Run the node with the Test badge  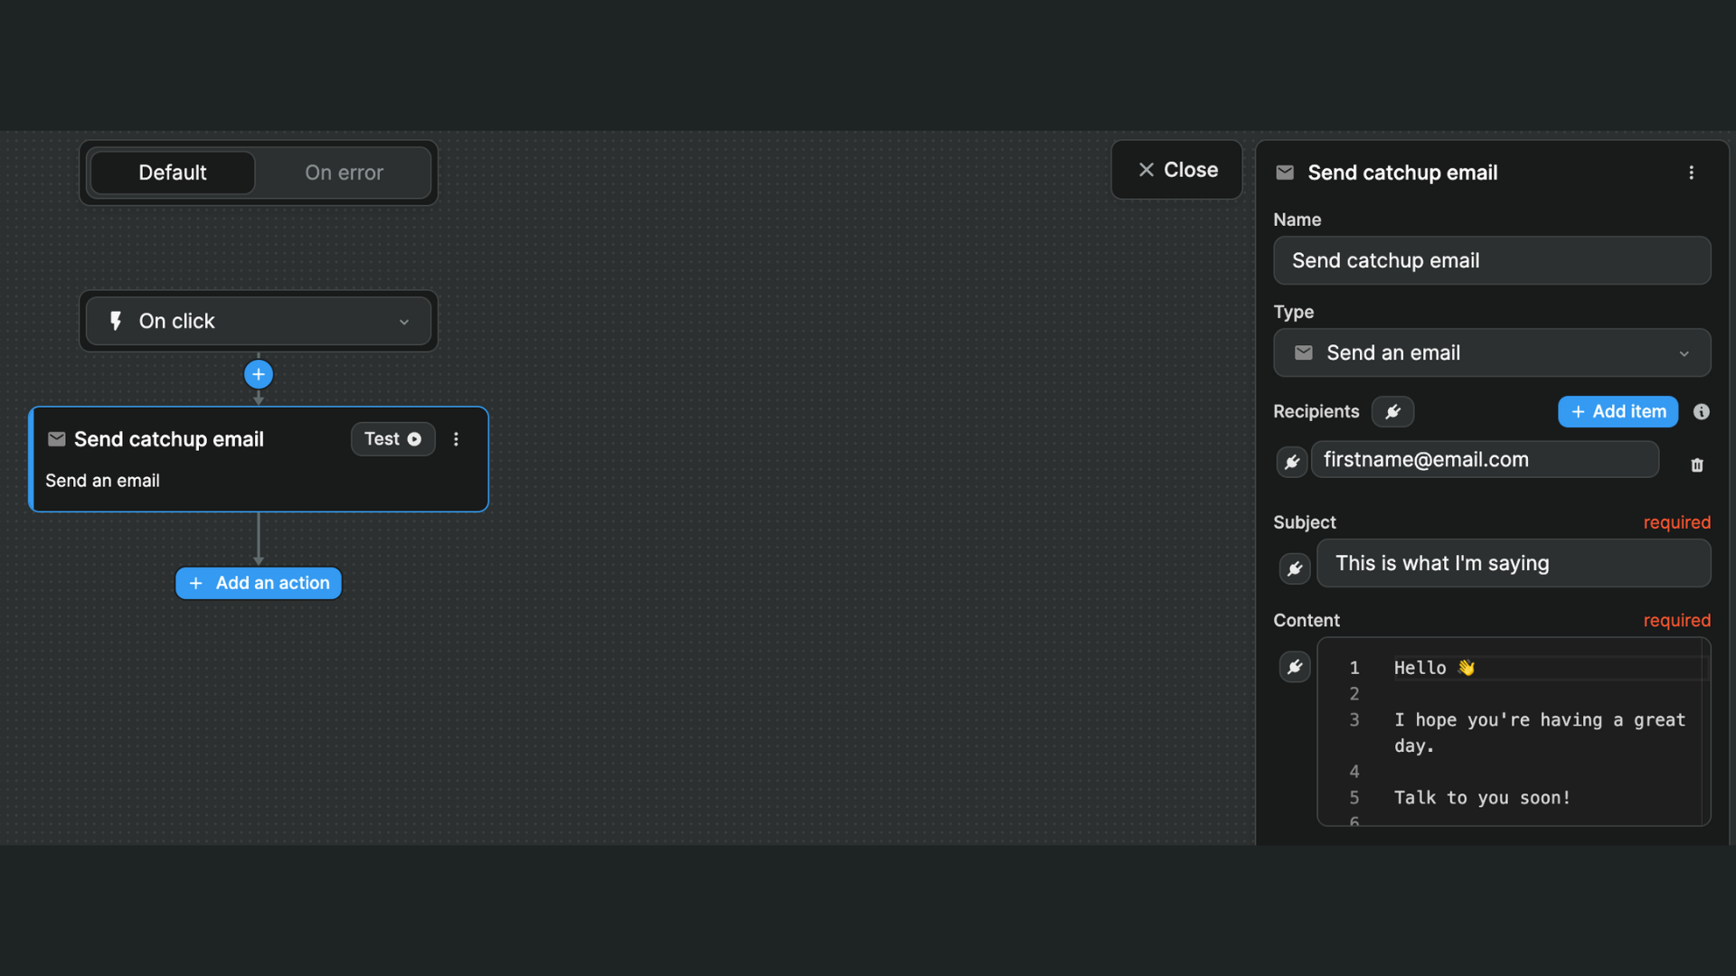click(392, 439)
